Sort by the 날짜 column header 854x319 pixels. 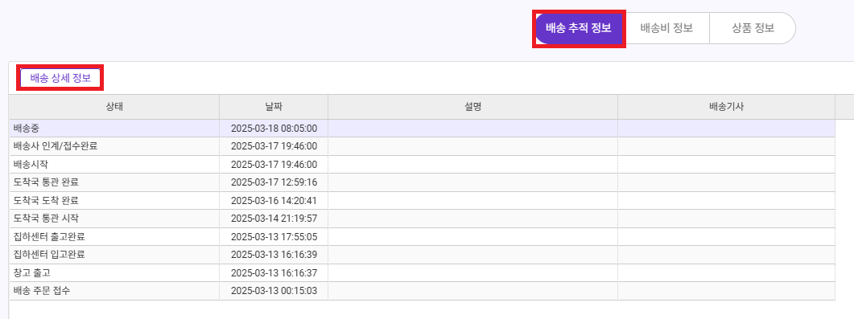coord(274,107)
